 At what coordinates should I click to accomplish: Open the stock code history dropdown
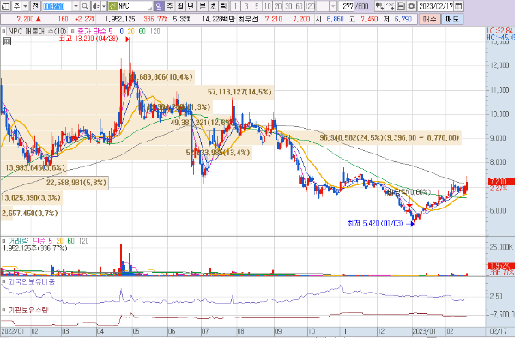76,6
